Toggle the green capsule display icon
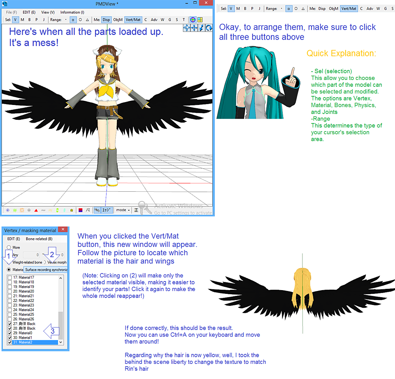 click(x=58, y=210)
